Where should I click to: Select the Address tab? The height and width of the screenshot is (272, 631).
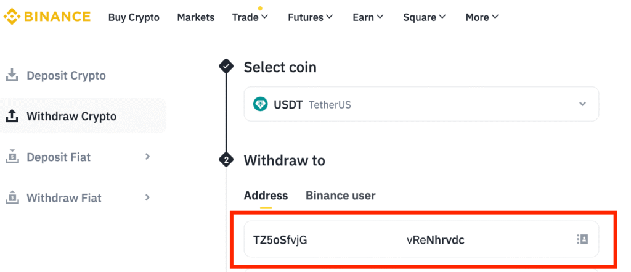[266, 196]
